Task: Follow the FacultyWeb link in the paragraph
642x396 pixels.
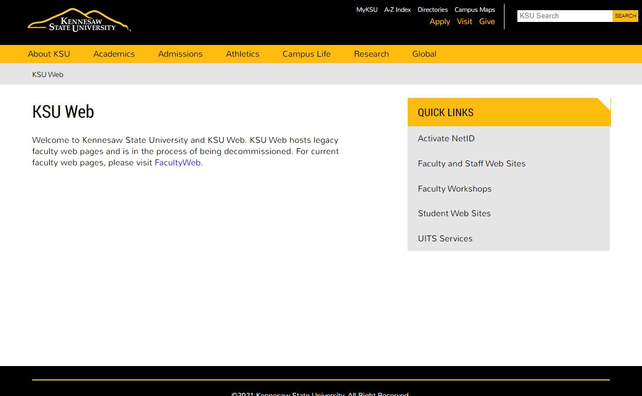Action: (x=178, y=163)
